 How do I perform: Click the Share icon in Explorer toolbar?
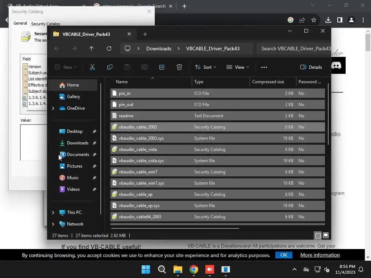(x=162, y=67)
